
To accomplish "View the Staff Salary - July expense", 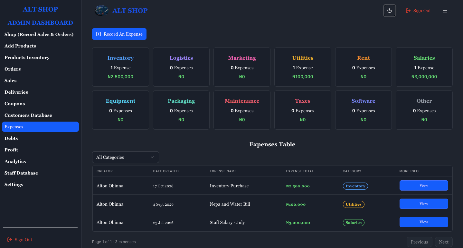I will [x=424, y=222].
